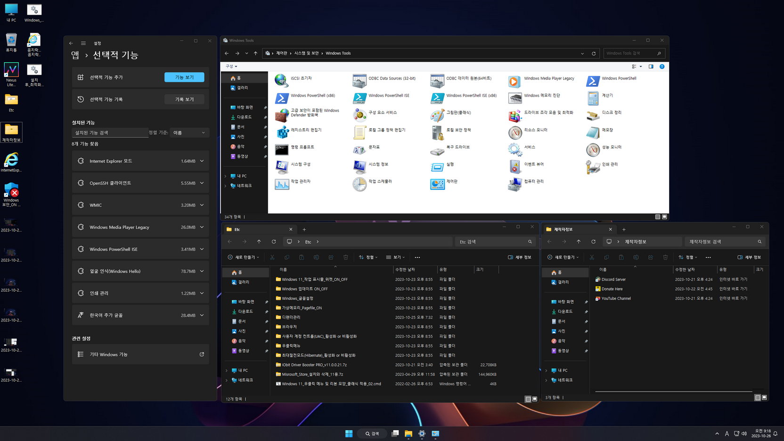This screenshot has width=784, height=441.
Task: Open 기타 Windows 기능 link
Action: tap(140, 354)
